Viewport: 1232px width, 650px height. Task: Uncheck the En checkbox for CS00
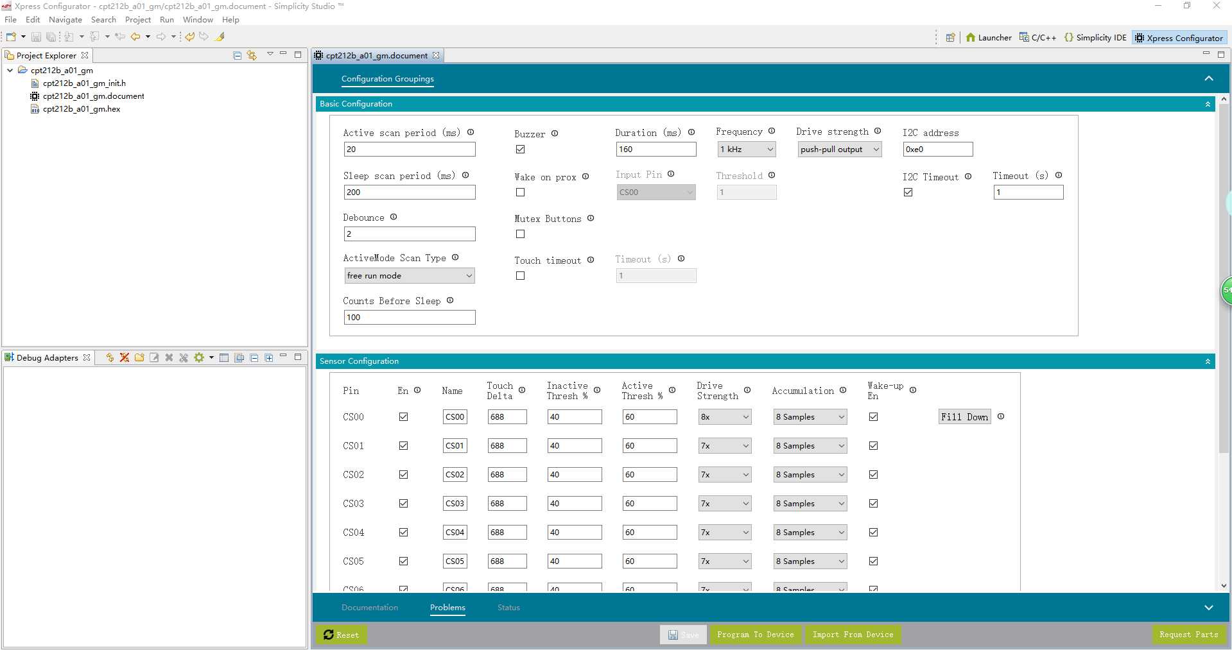pos(404,417)
